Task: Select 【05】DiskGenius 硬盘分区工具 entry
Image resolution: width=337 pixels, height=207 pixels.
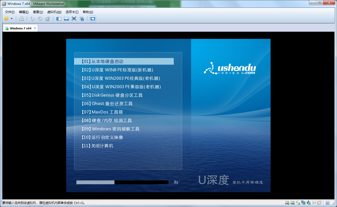Action: (112, 95)
